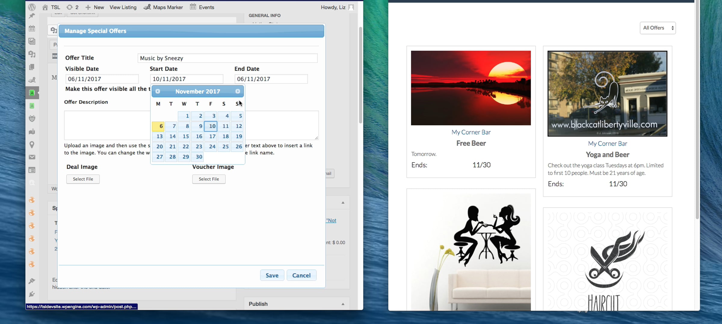
Task: Follow the "Not" link behind the dialog
Action: pos(331,220)
